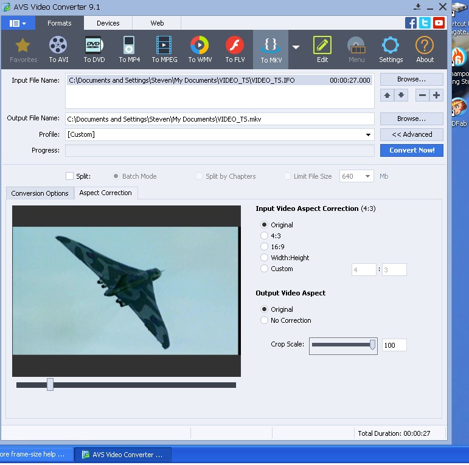The height and width of the screenshot is (465, 469).
Task: Click the Progress bar area
Action: point(220,150)
